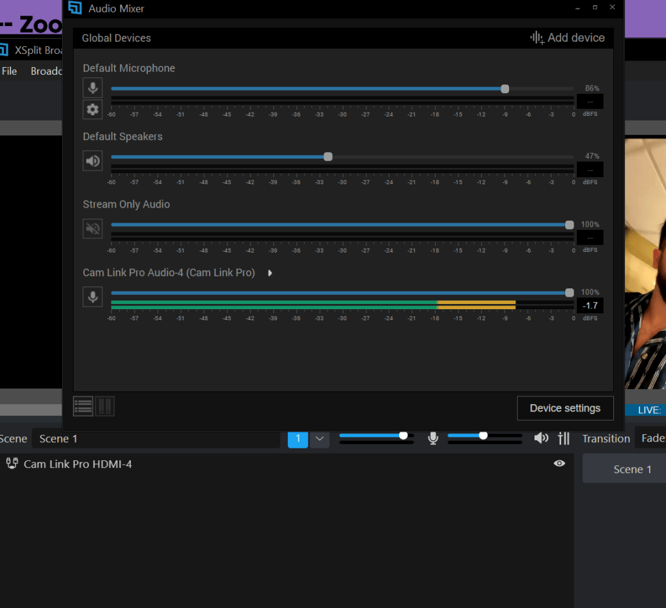Click the Cam Link Pro HDMI-4 device icon

coord(12,463)
